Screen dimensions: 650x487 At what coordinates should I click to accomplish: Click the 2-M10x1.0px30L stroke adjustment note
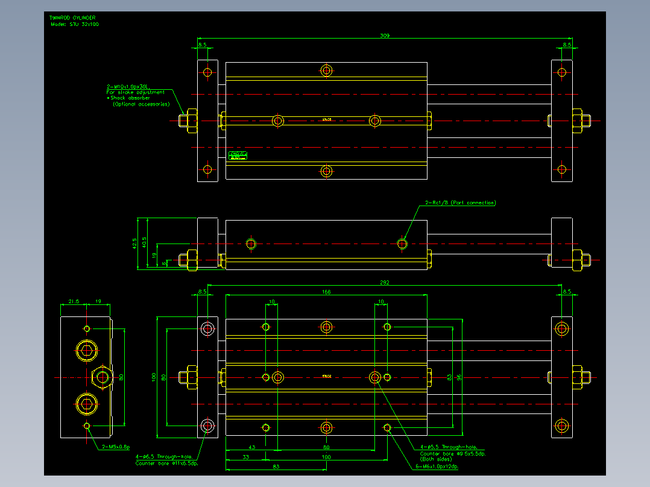pos(127,87)
